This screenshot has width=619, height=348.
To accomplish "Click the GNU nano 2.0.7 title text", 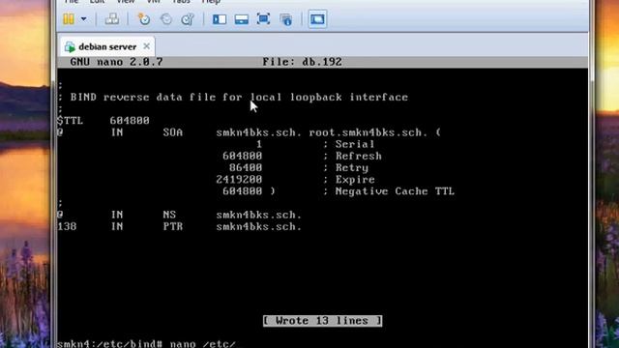I will click(116, 62).
